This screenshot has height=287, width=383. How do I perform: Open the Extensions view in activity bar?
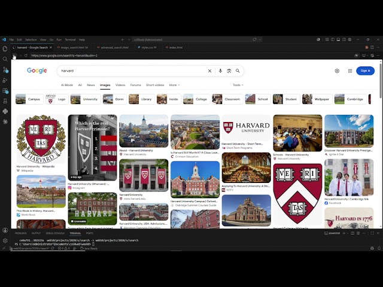tap(5, 91)
